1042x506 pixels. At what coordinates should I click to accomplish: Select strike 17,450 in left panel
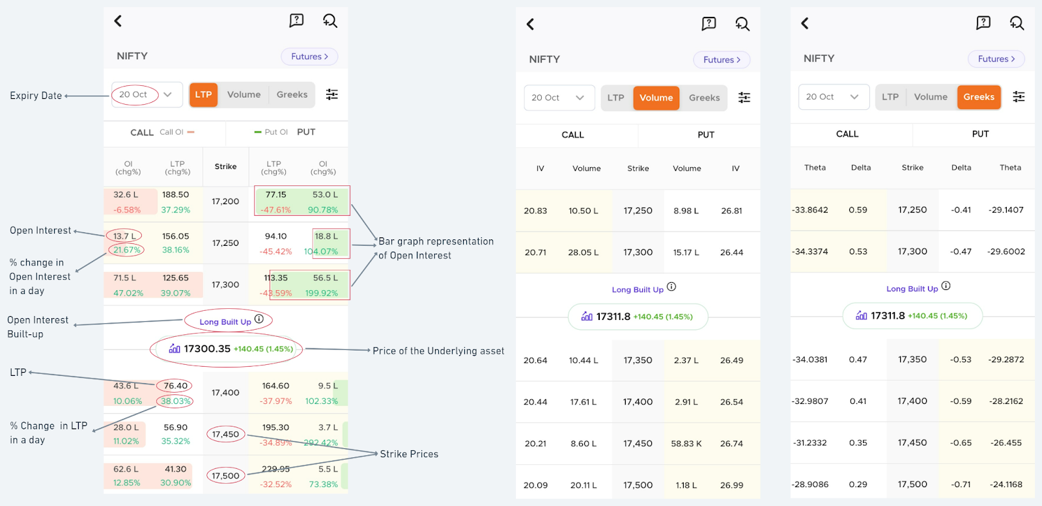pyautogui.click(x=225, y=434)
